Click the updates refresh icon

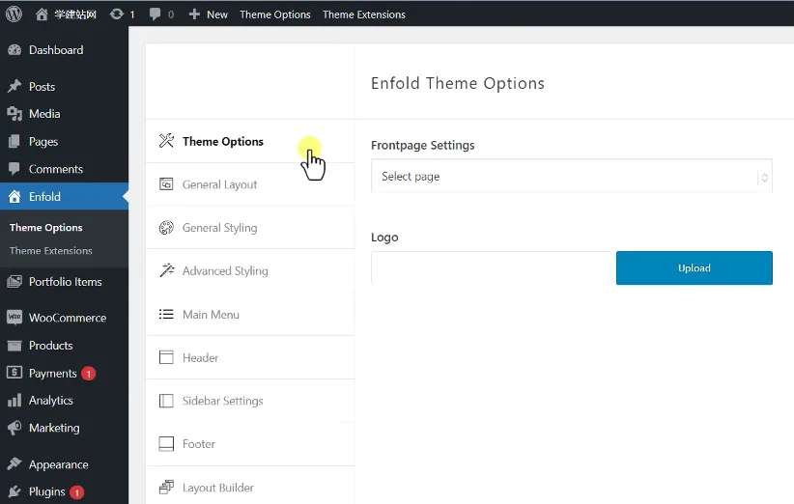(117, 14)
